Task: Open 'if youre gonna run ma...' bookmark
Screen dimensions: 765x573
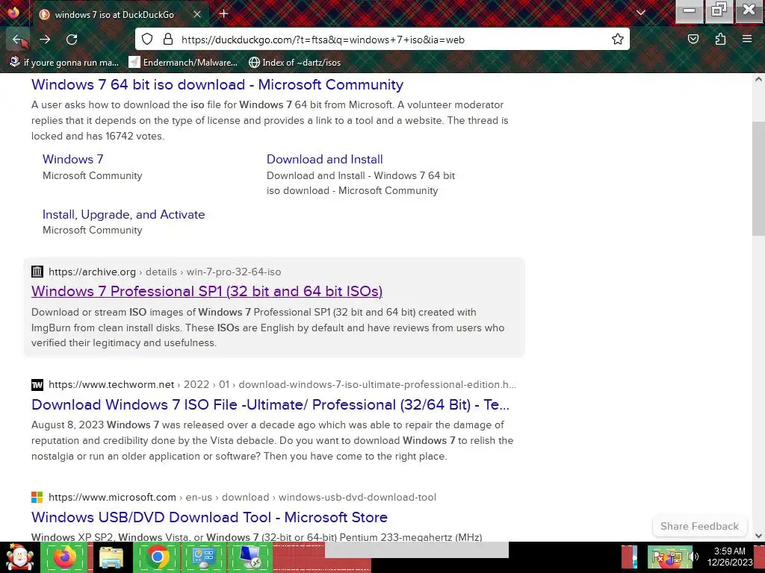Action: point(65,63)
